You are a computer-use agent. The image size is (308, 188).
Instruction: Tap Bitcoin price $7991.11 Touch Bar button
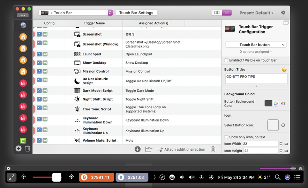(x=96, y=178)
